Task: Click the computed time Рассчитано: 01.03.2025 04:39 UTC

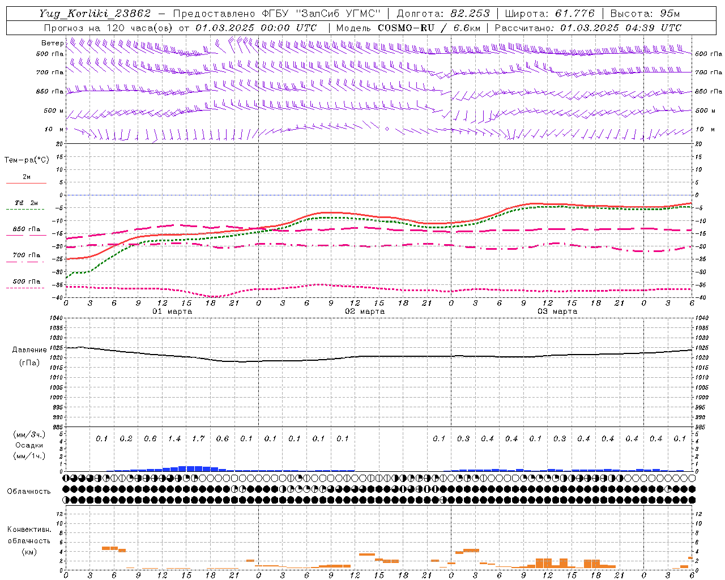Action: pos(588,28)
